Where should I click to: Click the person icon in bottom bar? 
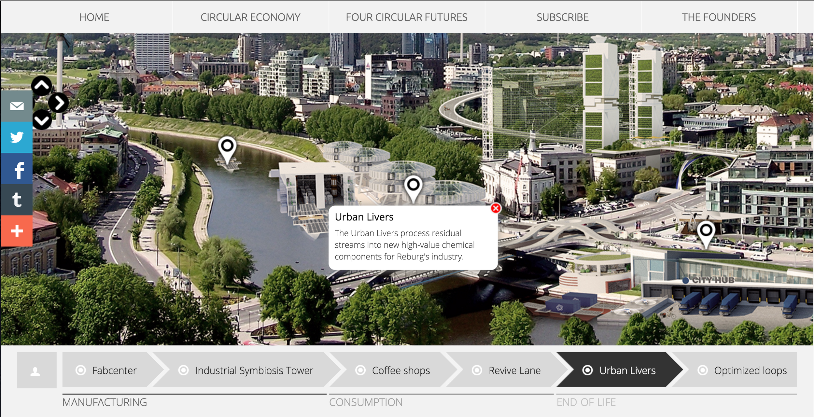click(36, 371)
